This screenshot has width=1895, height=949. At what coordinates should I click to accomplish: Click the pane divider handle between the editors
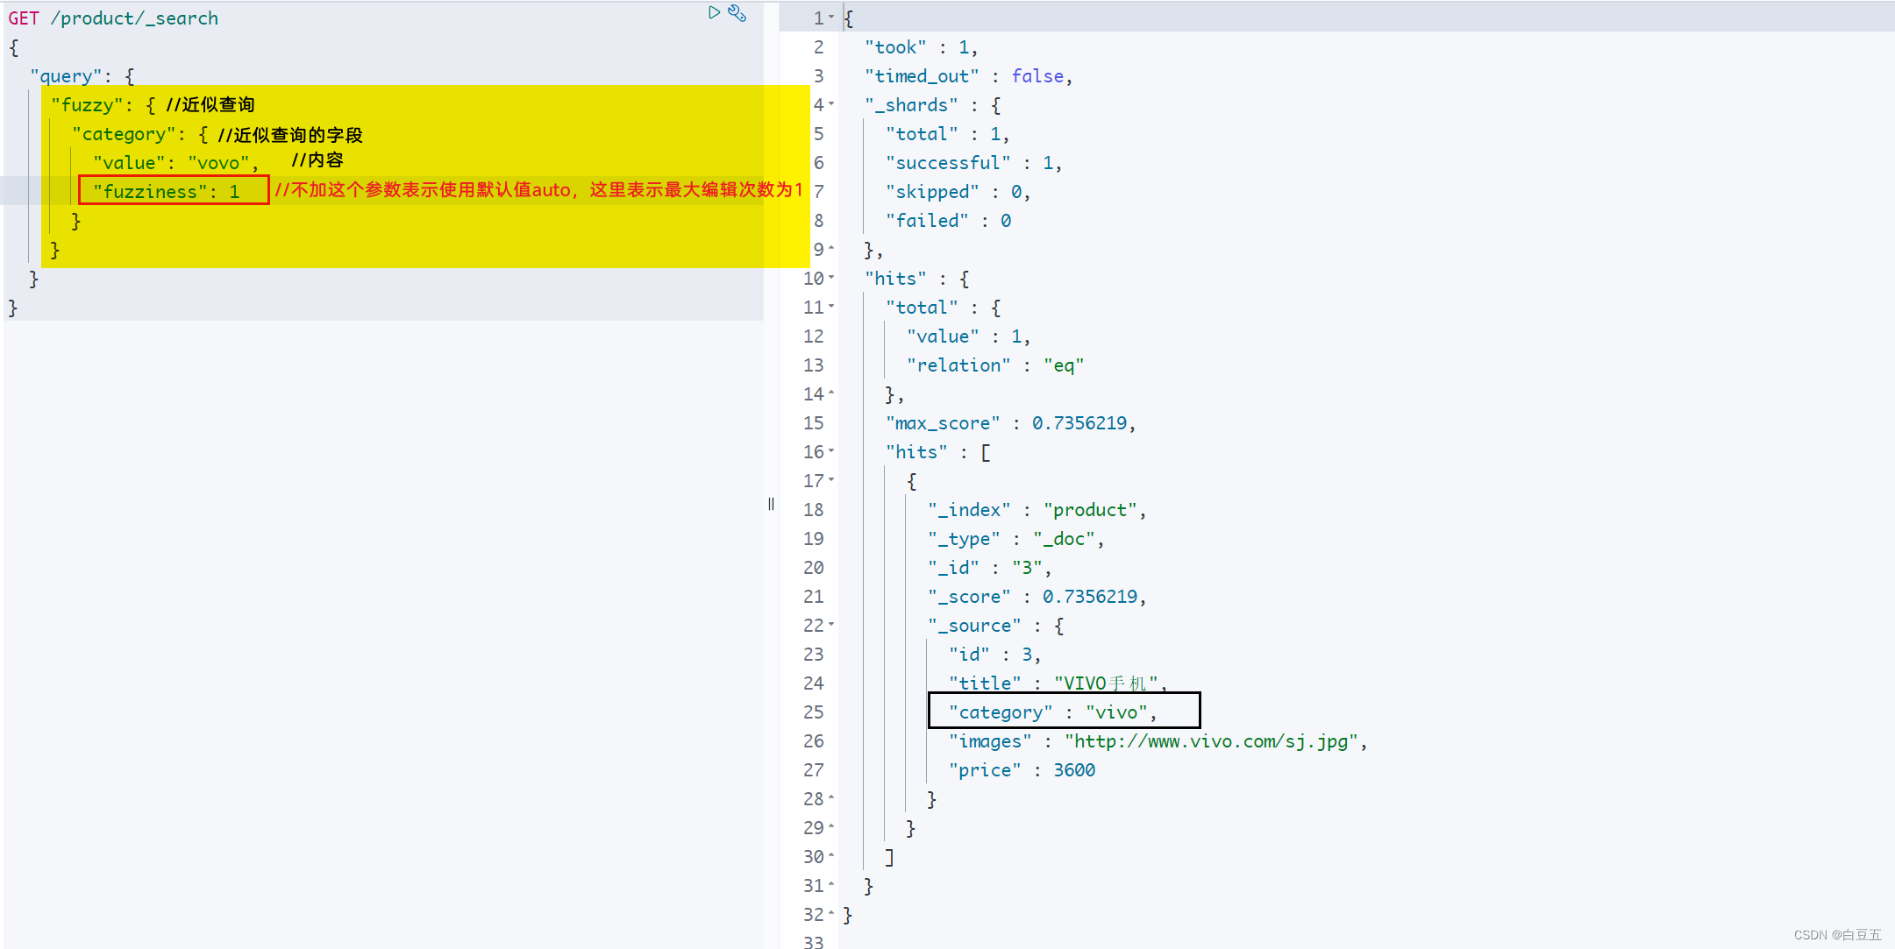point(771,504)
